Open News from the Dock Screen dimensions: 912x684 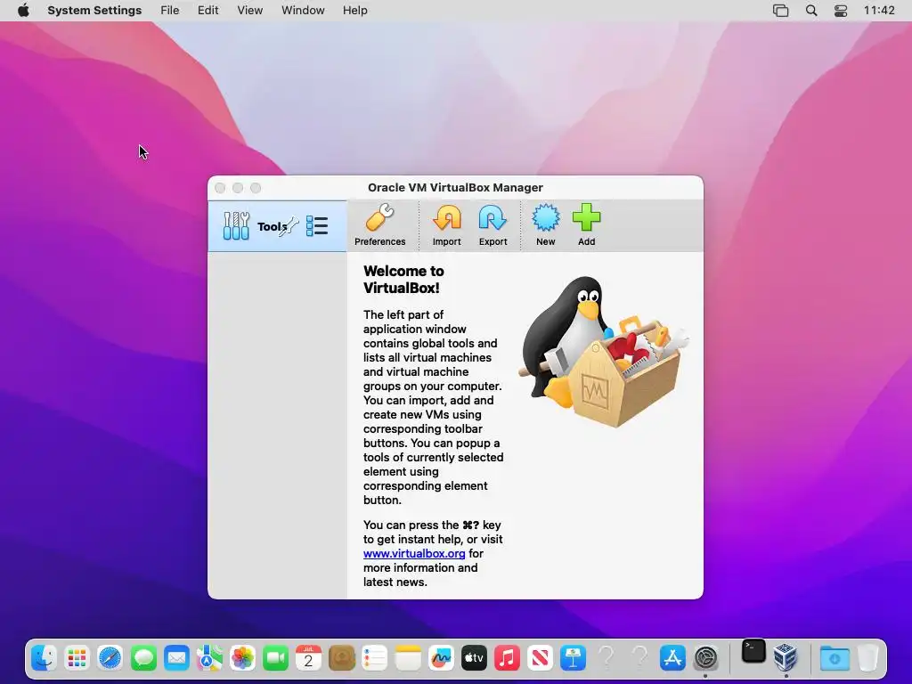point(541,658)
